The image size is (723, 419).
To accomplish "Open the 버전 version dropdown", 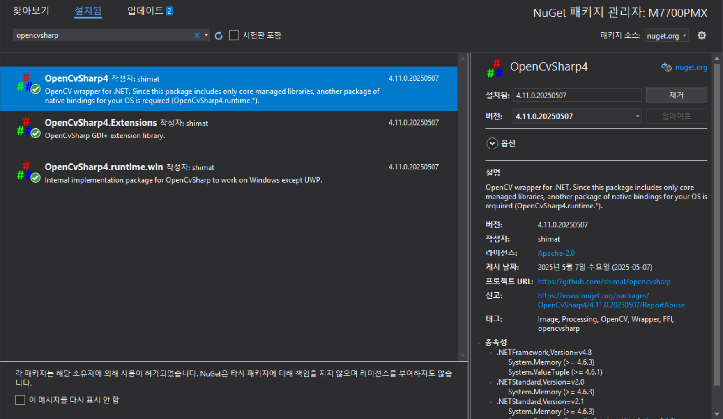I will 577,116.
